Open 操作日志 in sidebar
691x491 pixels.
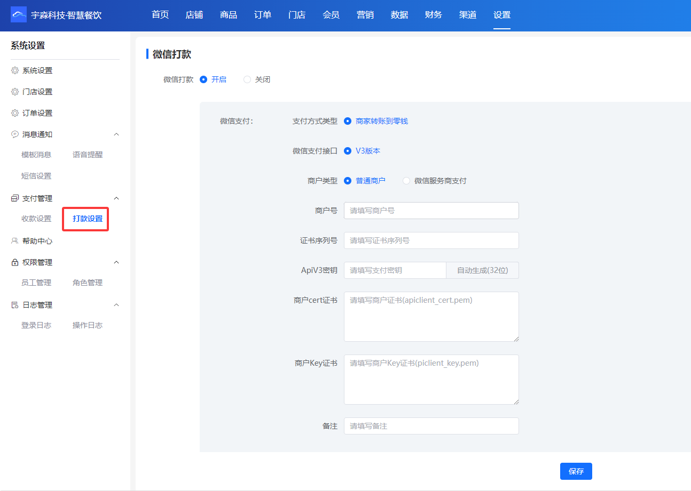tap(88, 325)
